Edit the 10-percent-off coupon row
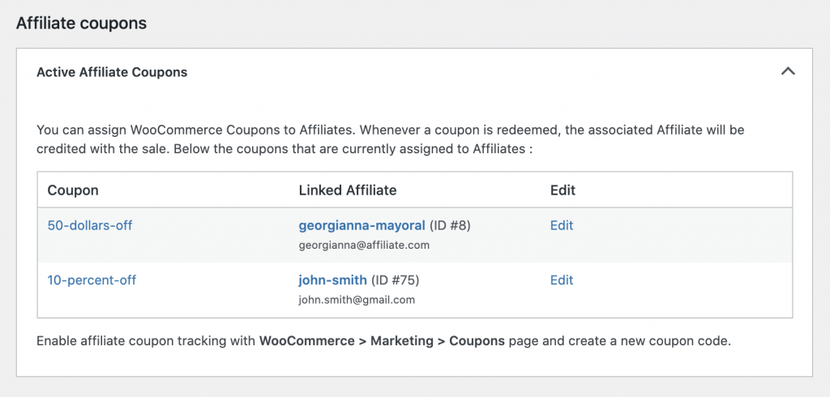The image size is (830, 397). 562,280
